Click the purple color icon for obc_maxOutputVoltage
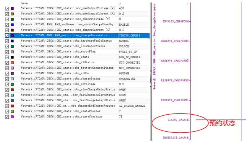The image size is (246, 149). pos(13,8)
